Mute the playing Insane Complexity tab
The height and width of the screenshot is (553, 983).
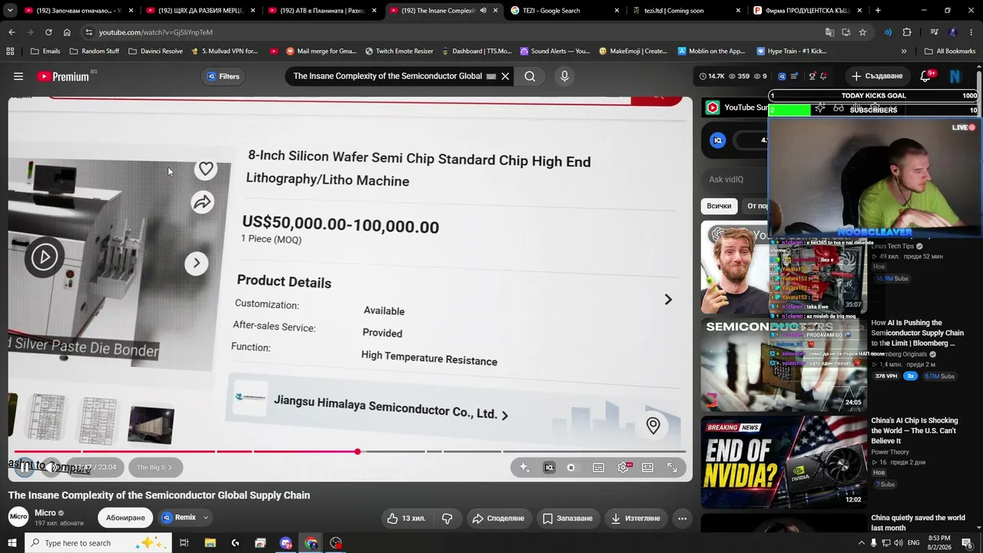pos(483,11)
